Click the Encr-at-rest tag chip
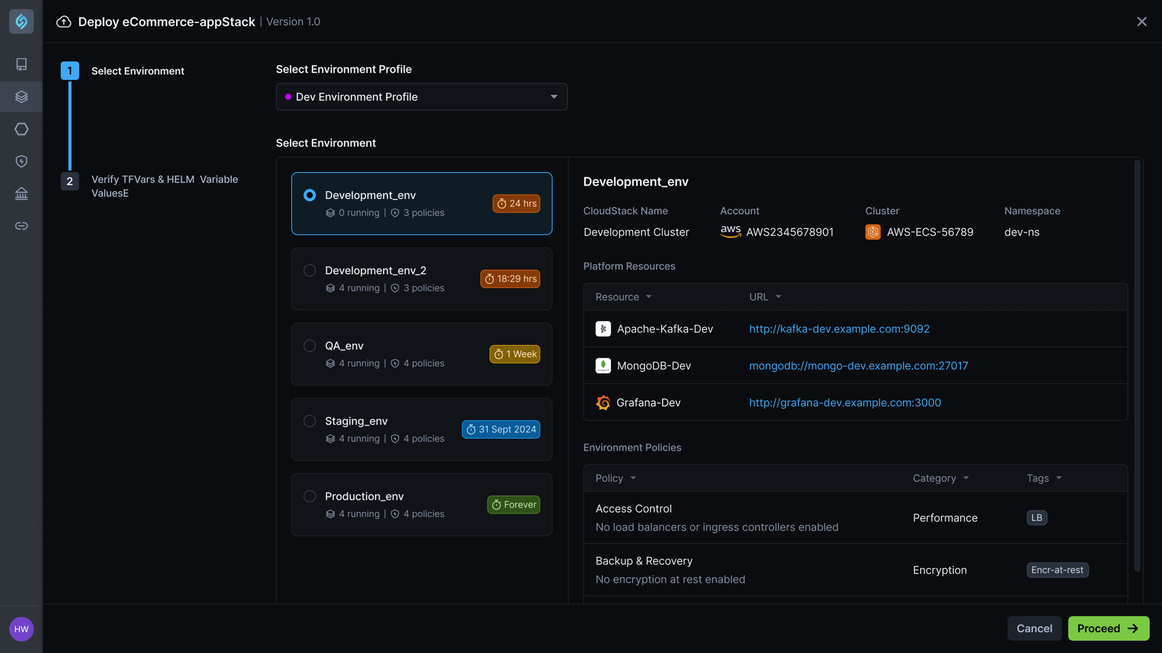1162x653 pixels. coord(1057,570)
